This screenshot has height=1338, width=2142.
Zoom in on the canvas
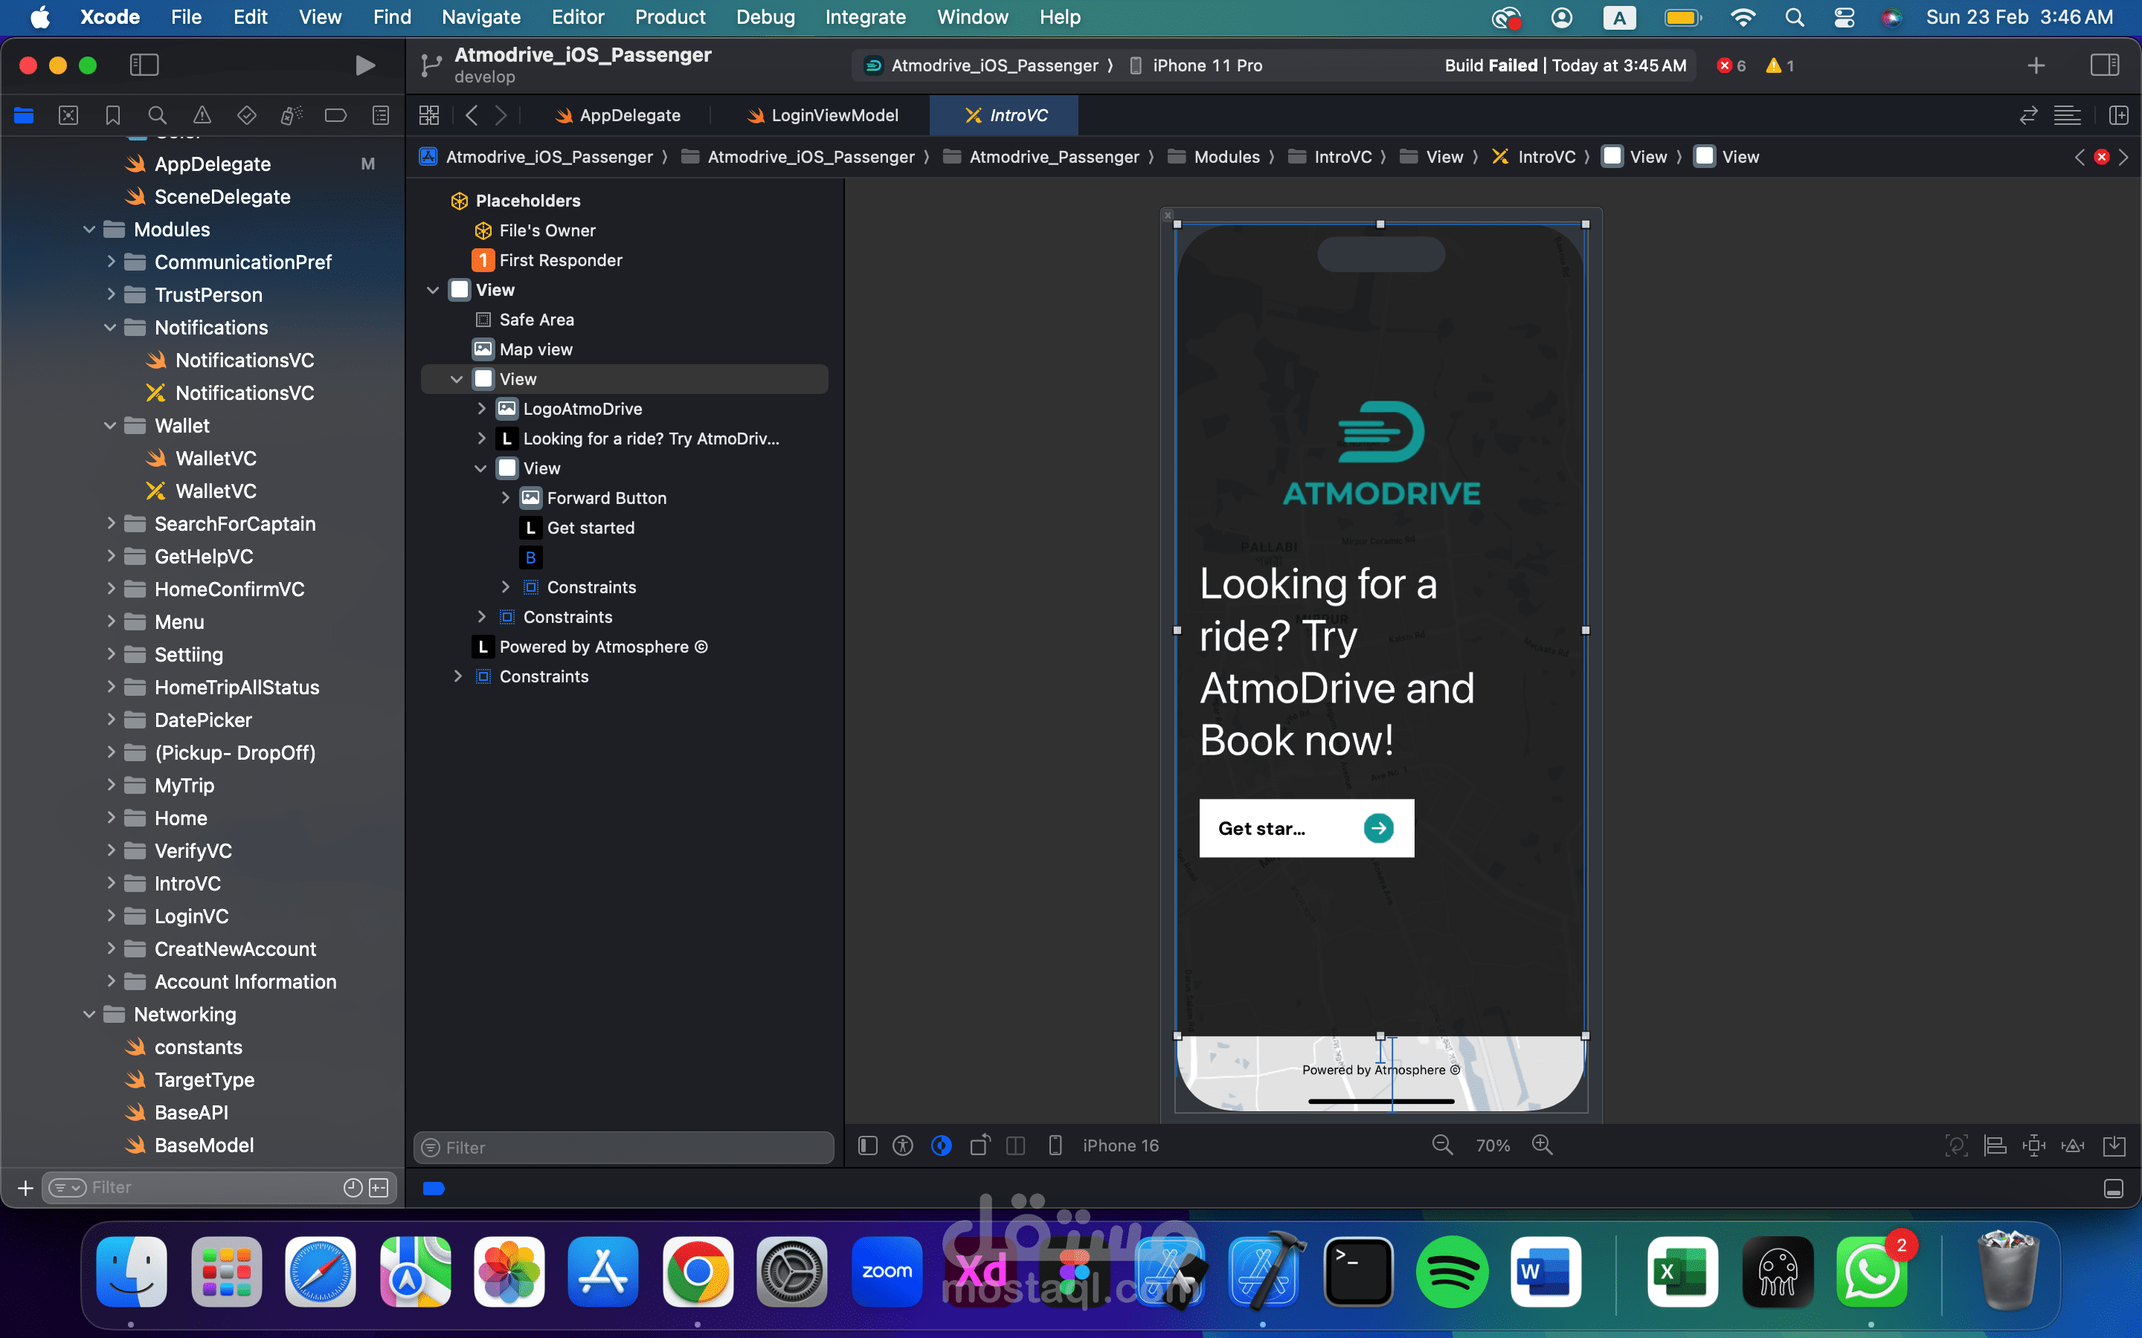(1543, 1145)
